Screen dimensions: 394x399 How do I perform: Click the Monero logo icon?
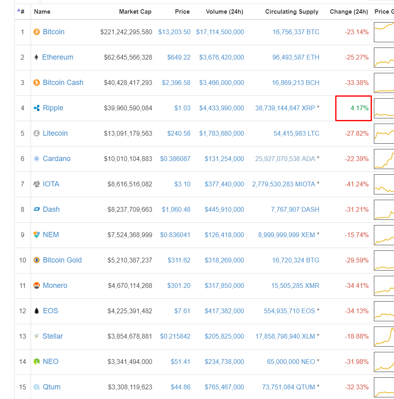pyautogui.click(x=37, y=285)
